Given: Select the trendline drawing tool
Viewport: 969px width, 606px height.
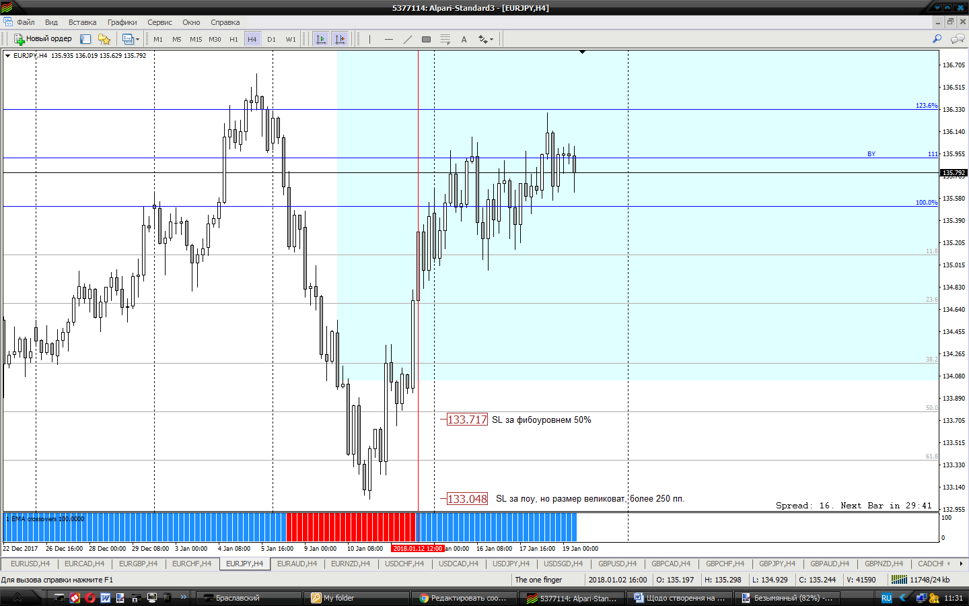Looking at the screenshot, I should click(407, 39).
